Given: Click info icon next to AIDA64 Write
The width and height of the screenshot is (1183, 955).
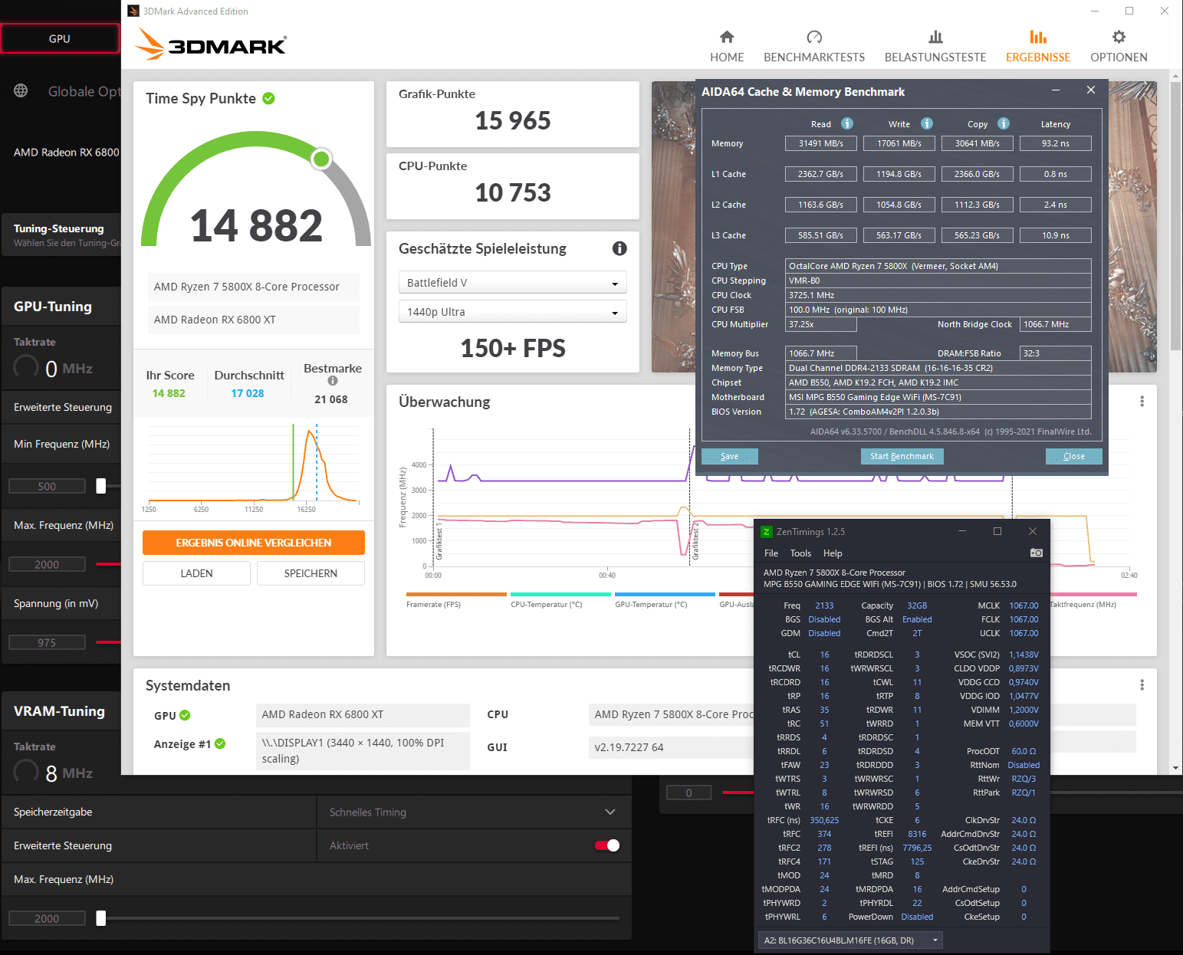Looking at the screenshot, I should coord(927,123).
